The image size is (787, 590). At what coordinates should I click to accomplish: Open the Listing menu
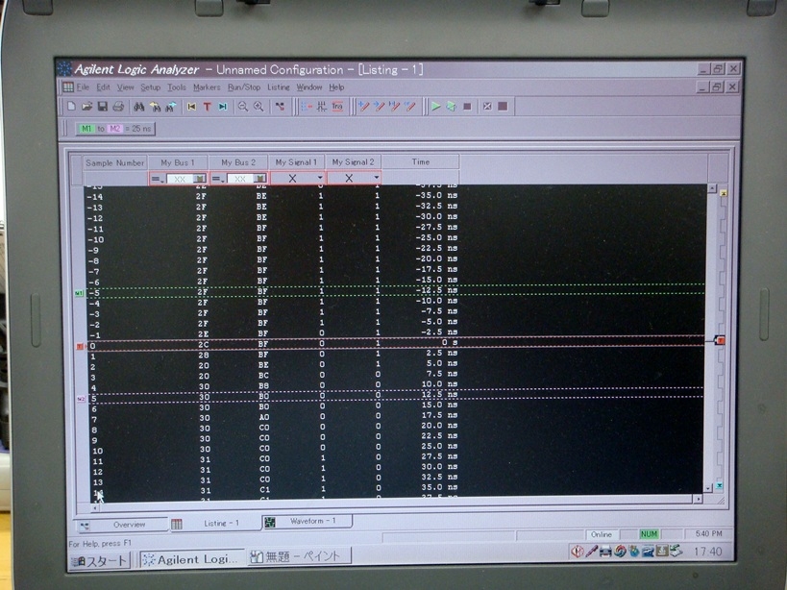(x=279, y=87)
